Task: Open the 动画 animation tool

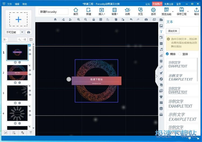Action: click(x=127, y=12)
